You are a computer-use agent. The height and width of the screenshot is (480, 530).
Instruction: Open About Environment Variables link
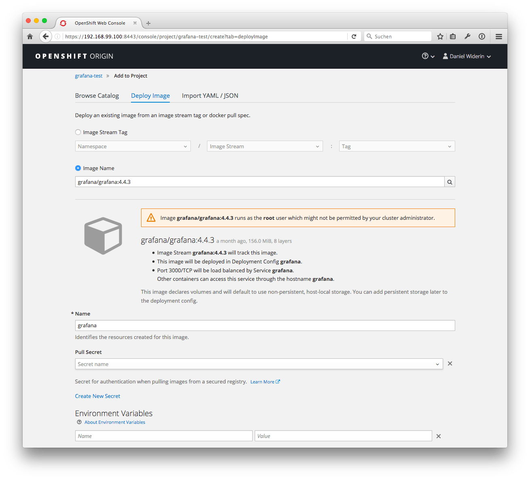point(115,422)
